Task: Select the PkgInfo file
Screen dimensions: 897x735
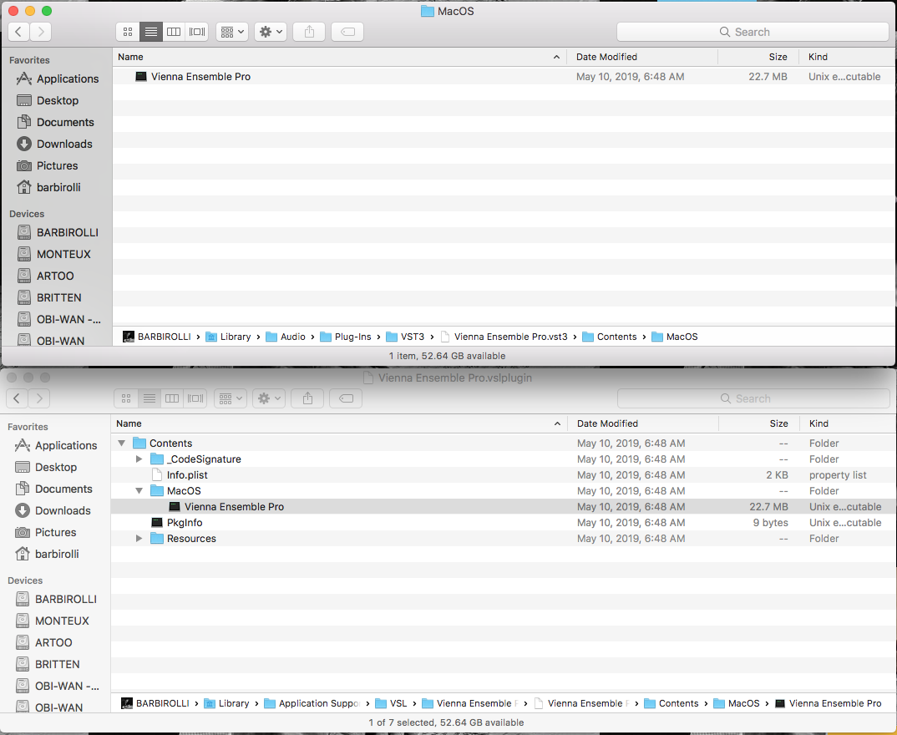Action: point(504,523)
